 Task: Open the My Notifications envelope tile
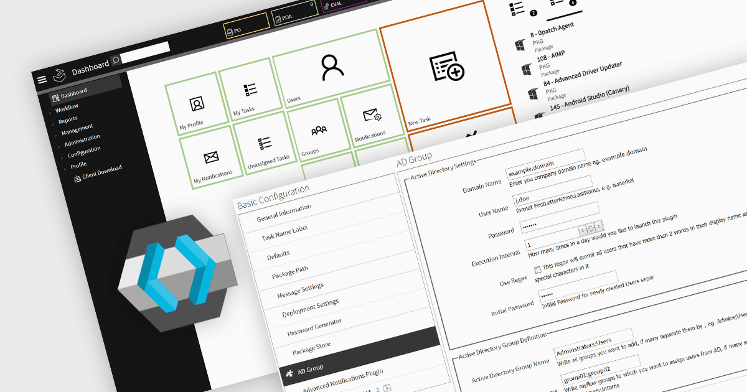coord(212,157)
